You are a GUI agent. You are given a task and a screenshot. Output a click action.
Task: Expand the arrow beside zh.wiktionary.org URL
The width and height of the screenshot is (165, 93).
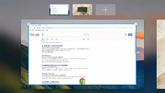(x=60, y=47)
